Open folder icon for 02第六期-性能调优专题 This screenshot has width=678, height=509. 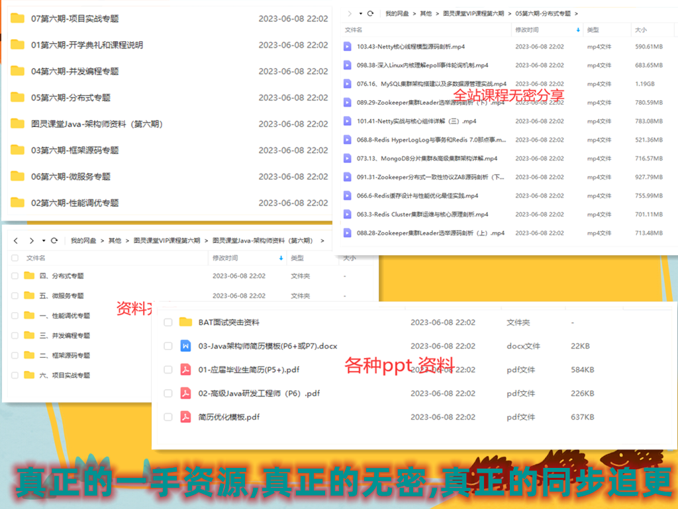tap(17, 203)
